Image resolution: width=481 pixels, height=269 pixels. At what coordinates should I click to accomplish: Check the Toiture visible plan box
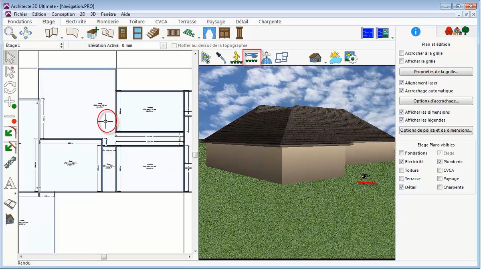pyautogui.click(x=402, y=170)
